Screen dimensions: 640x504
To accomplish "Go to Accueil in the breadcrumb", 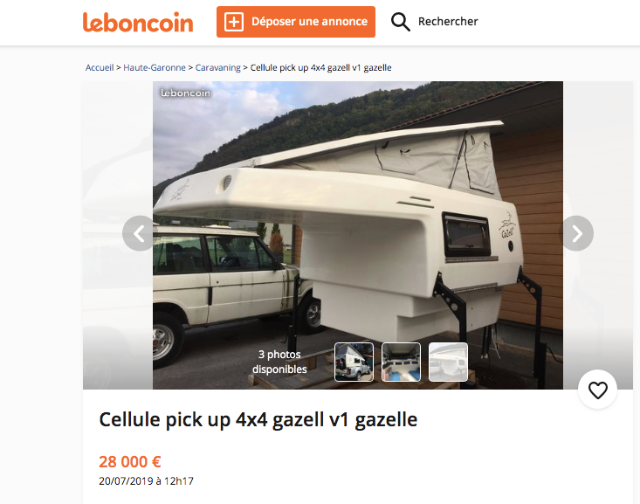I will (x=100, y=67).
